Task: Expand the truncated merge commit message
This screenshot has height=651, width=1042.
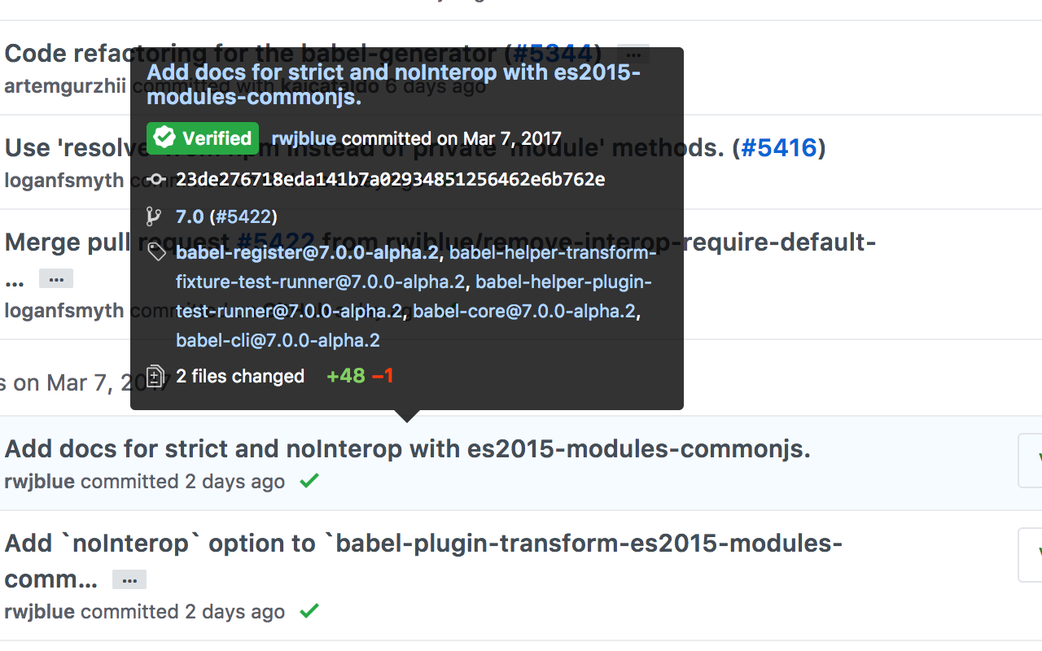Action: point(55,278)
